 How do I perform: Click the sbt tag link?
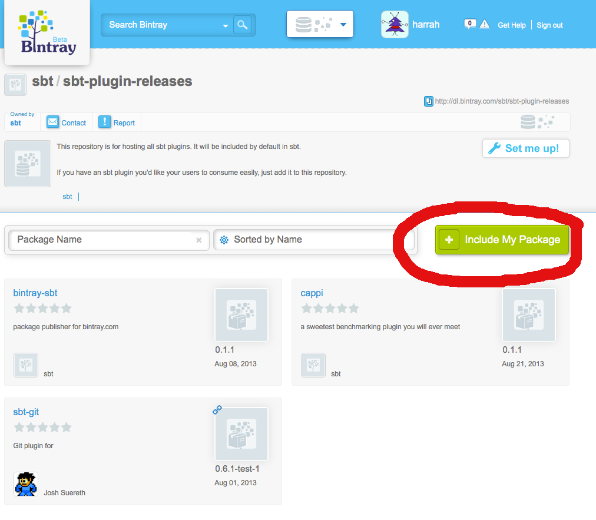[67, 197]
